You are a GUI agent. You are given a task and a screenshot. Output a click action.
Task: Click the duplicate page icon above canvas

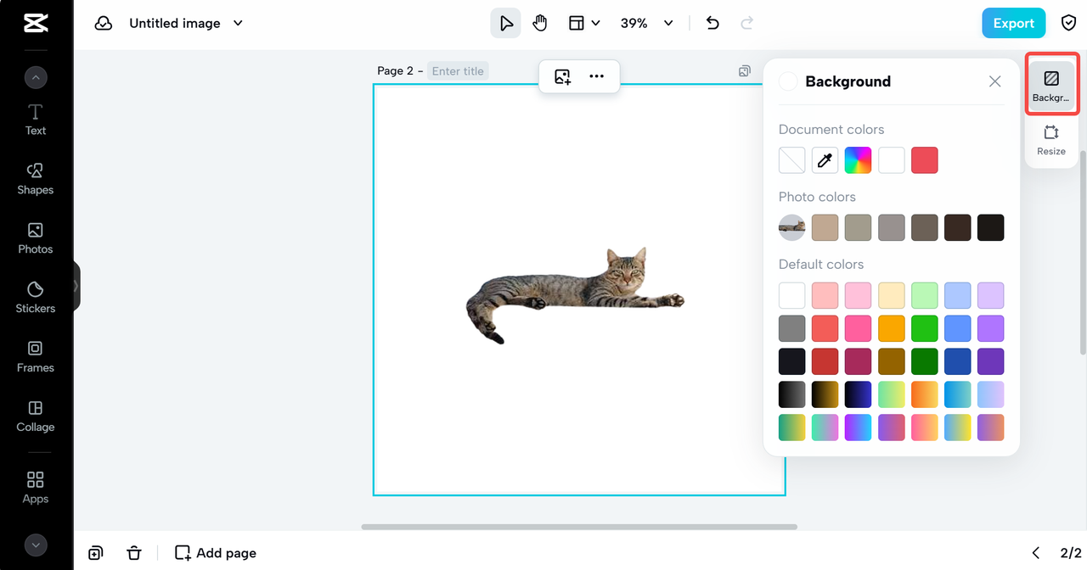[x=745, y=71]
